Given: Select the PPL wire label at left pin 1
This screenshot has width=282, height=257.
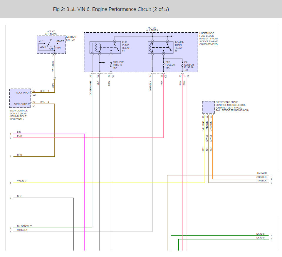Looking at the screenshot, I should click(19, 132).
